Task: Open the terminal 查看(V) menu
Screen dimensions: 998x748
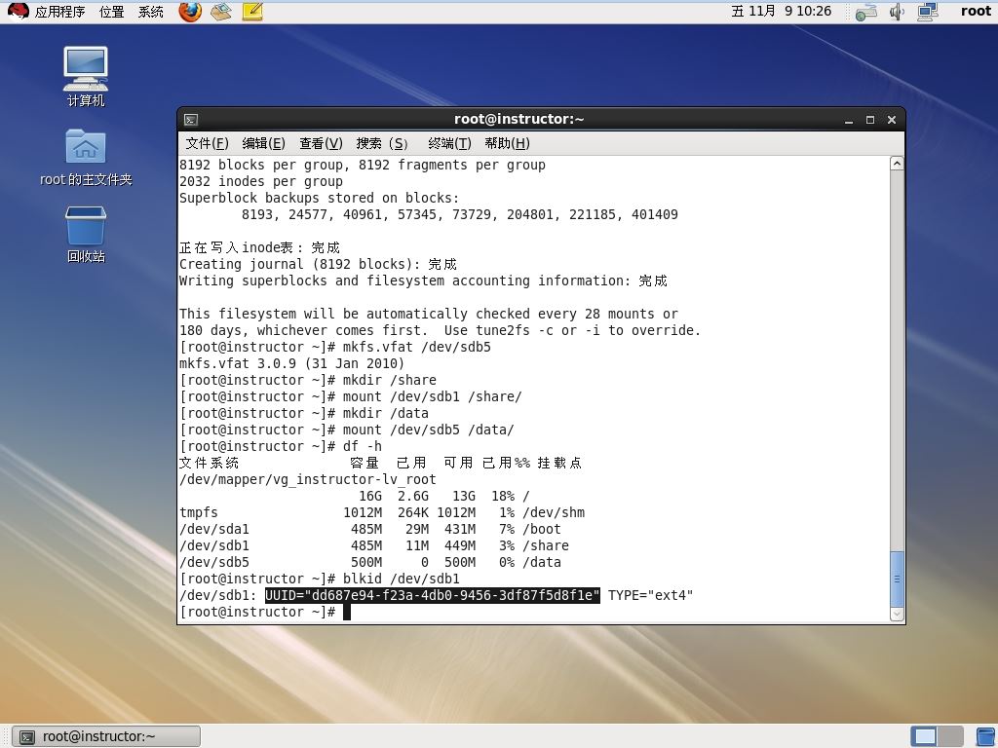Action: (321, 144)
